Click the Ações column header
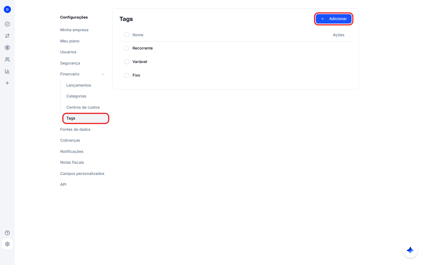This screenshot has height=265, width=425. coord(339,35)
